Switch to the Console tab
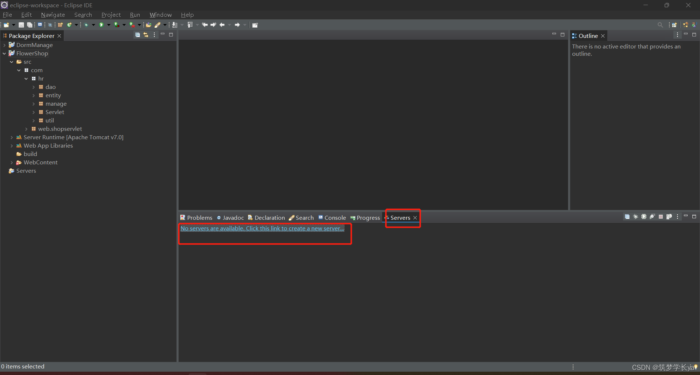 [332, 218]
